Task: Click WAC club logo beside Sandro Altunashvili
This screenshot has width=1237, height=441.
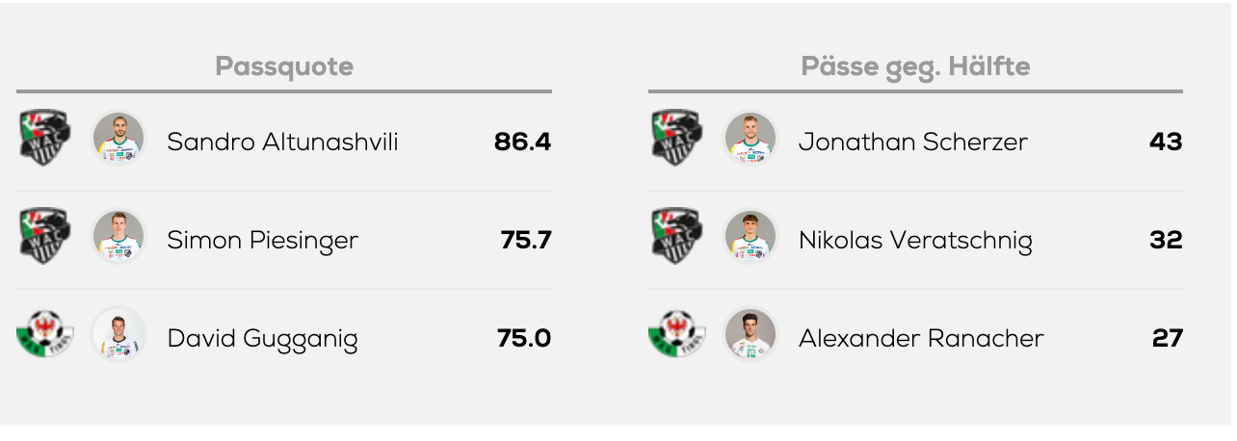Action: tap(44, 139)
